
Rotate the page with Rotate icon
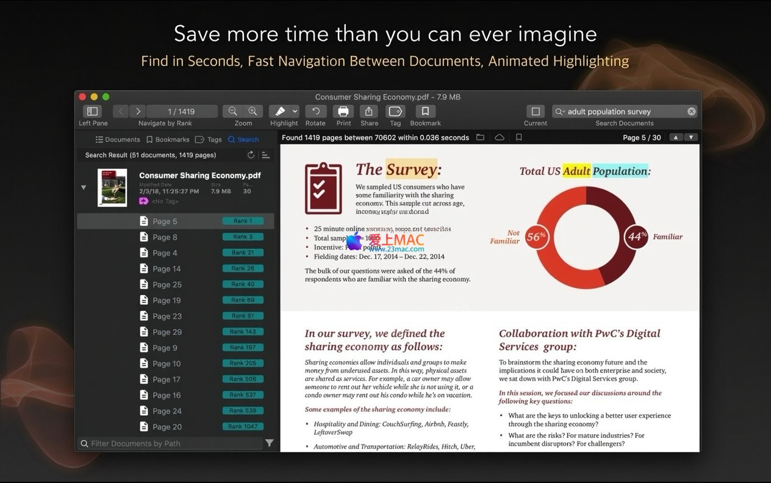tap(315, 112)
